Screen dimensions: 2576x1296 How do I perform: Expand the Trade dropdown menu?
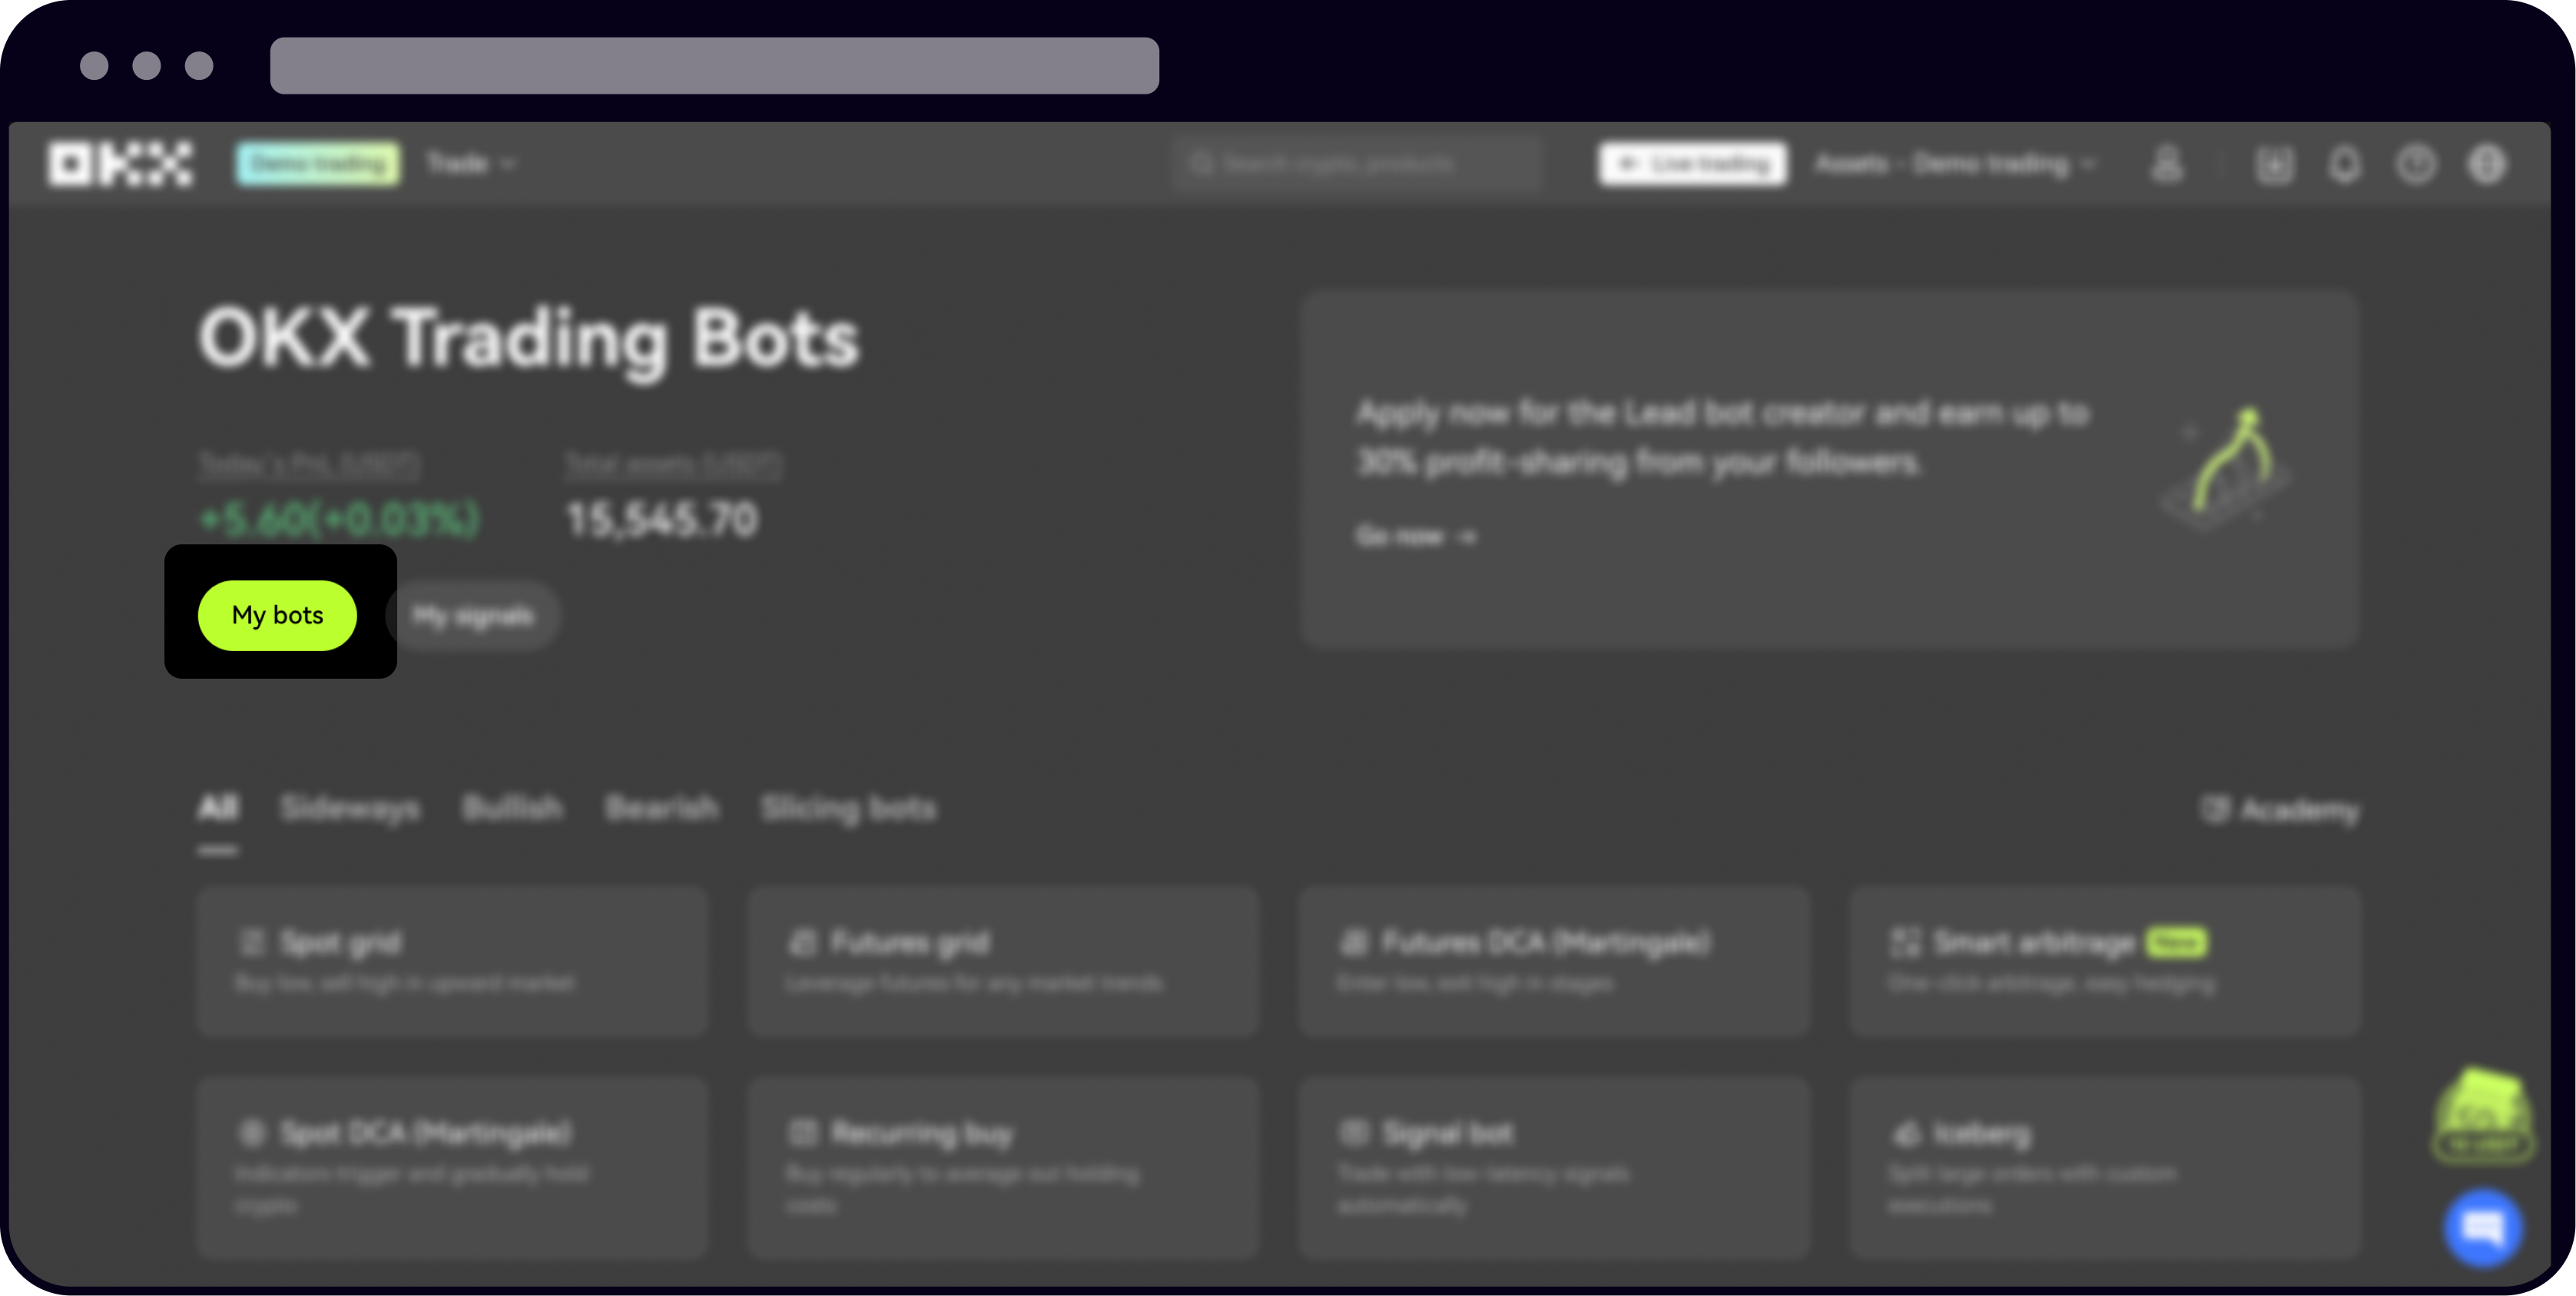tap(470, 164)
